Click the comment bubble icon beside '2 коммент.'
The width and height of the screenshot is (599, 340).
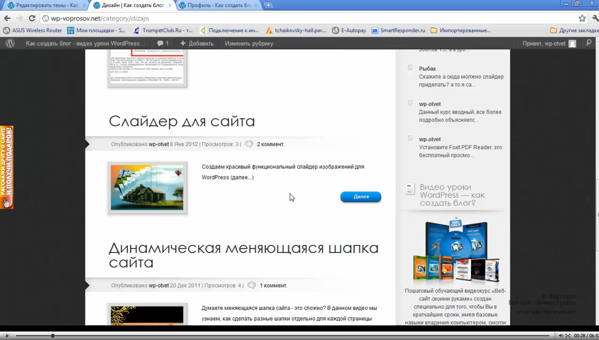coord(249,144)
